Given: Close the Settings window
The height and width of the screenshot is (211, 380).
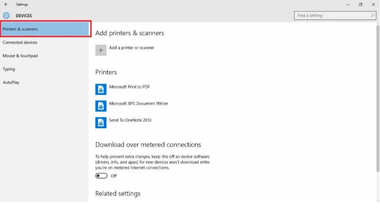Looking at the screenshot, I should [373, 4].
